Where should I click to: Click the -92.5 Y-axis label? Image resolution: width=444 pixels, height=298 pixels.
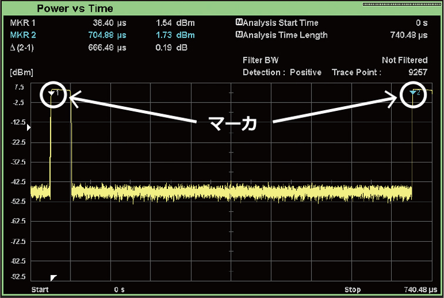(18, 276)
